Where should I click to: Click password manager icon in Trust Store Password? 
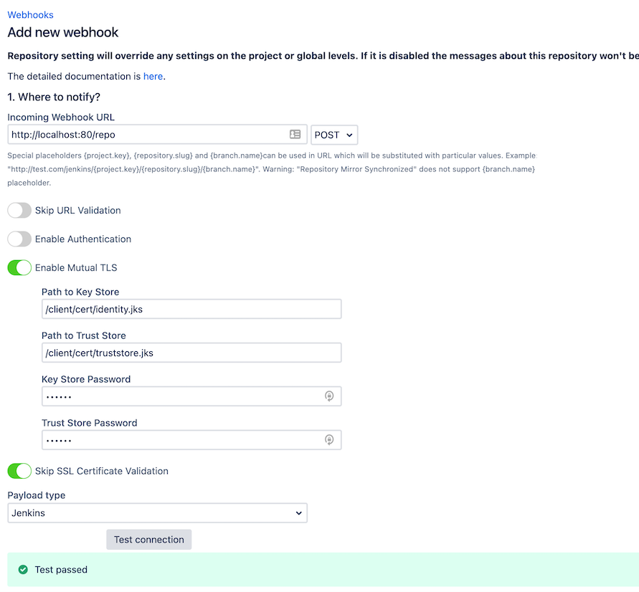point(329,440)
